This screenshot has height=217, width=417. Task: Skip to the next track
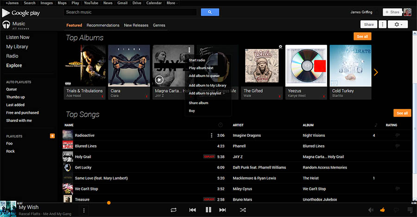(222, 210)
